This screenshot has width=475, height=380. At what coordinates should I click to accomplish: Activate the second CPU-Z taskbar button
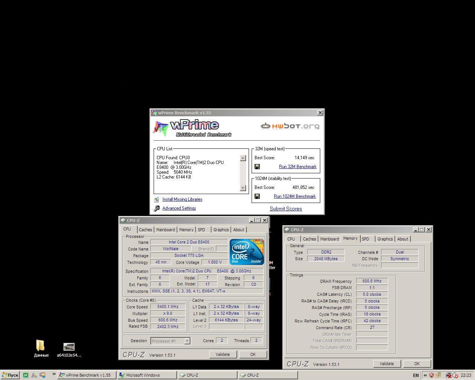pyautogui.click(x=268, y=375)
